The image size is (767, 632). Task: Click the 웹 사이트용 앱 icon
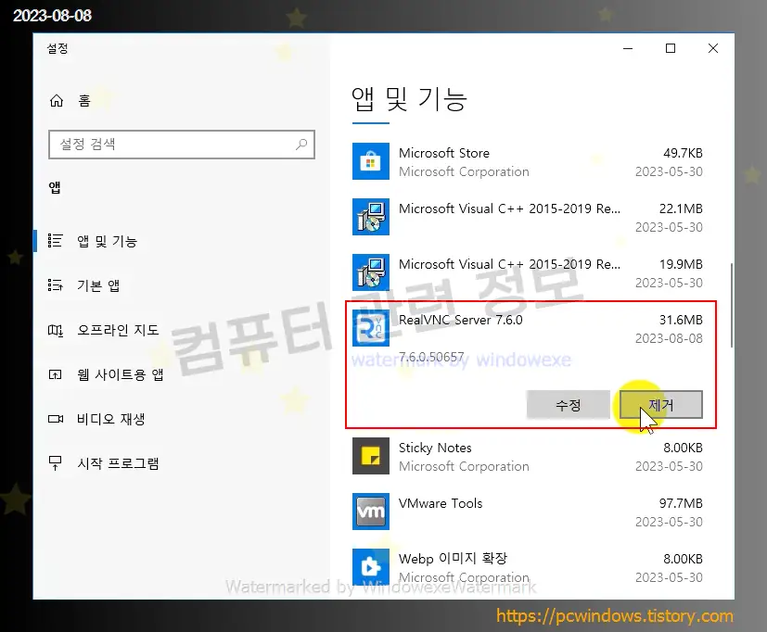[55, 374]
